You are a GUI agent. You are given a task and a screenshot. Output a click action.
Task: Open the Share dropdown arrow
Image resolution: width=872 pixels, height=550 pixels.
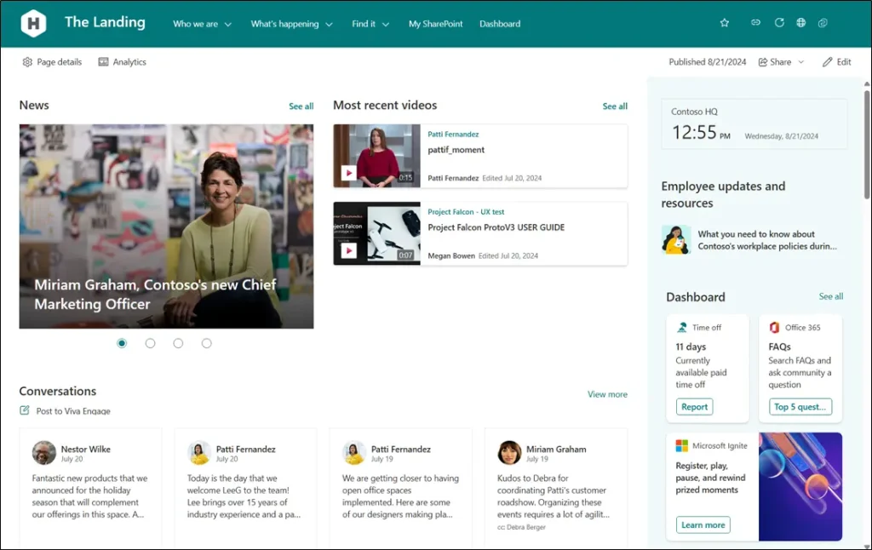(800, 62)
